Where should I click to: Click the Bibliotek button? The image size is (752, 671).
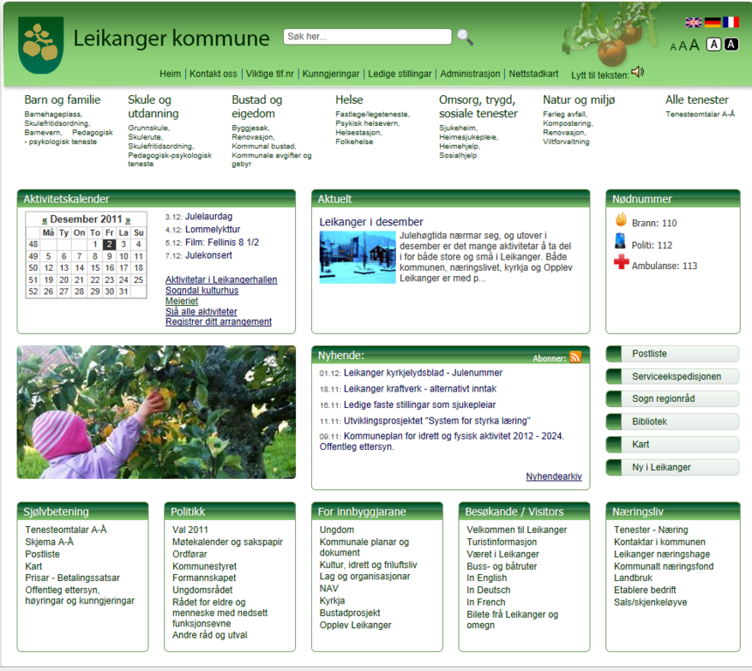click(x=673, y=422)
